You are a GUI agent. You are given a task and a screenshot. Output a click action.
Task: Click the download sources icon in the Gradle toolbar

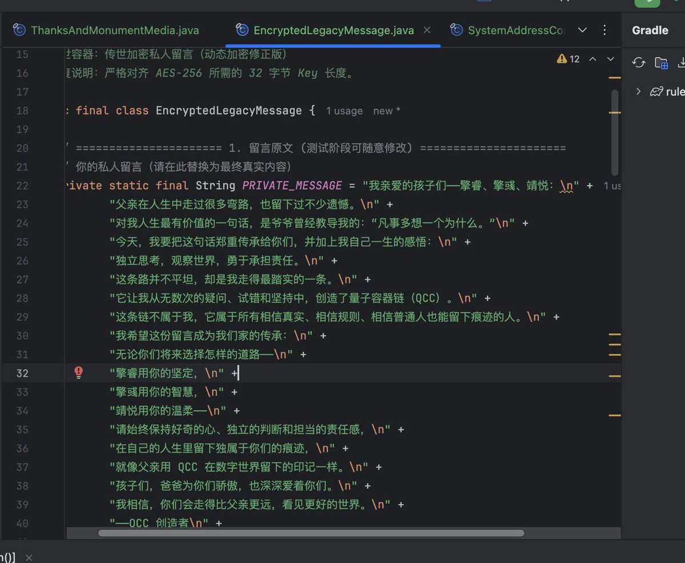681,63
